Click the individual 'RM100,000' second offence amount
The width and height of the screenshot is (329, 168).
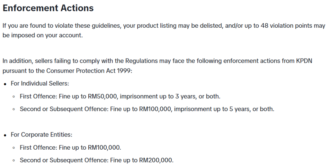[x=155, y=109]
